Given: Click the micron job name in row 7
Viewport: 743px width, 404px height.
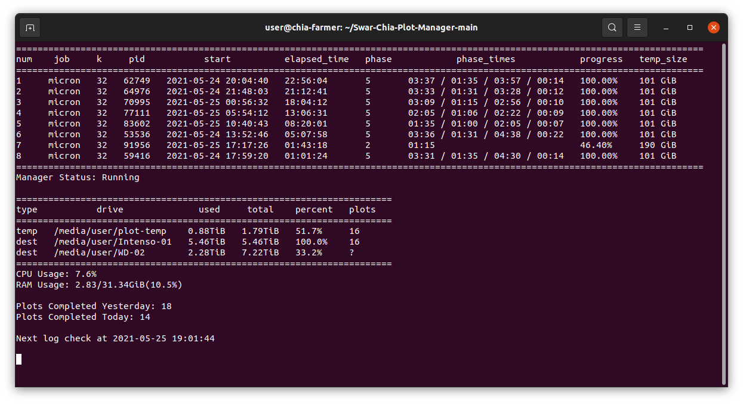Looking at the screenshot, I should tap(64, 144).
